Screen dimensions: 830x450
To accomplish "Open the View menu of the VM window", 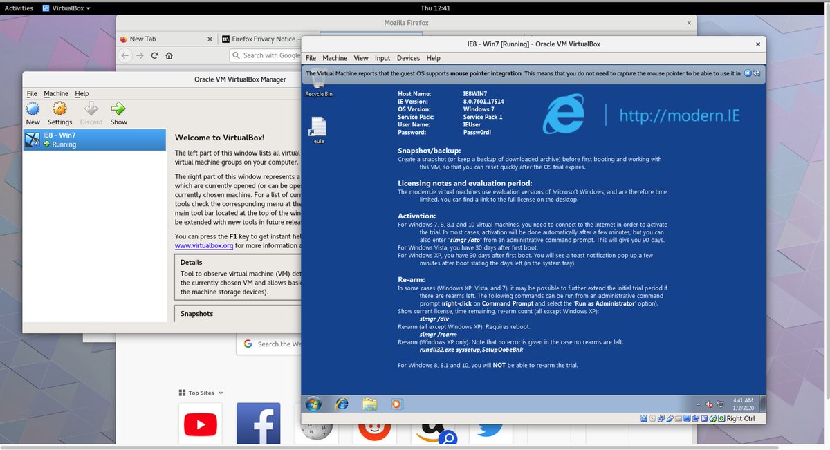I will point(361,58).
